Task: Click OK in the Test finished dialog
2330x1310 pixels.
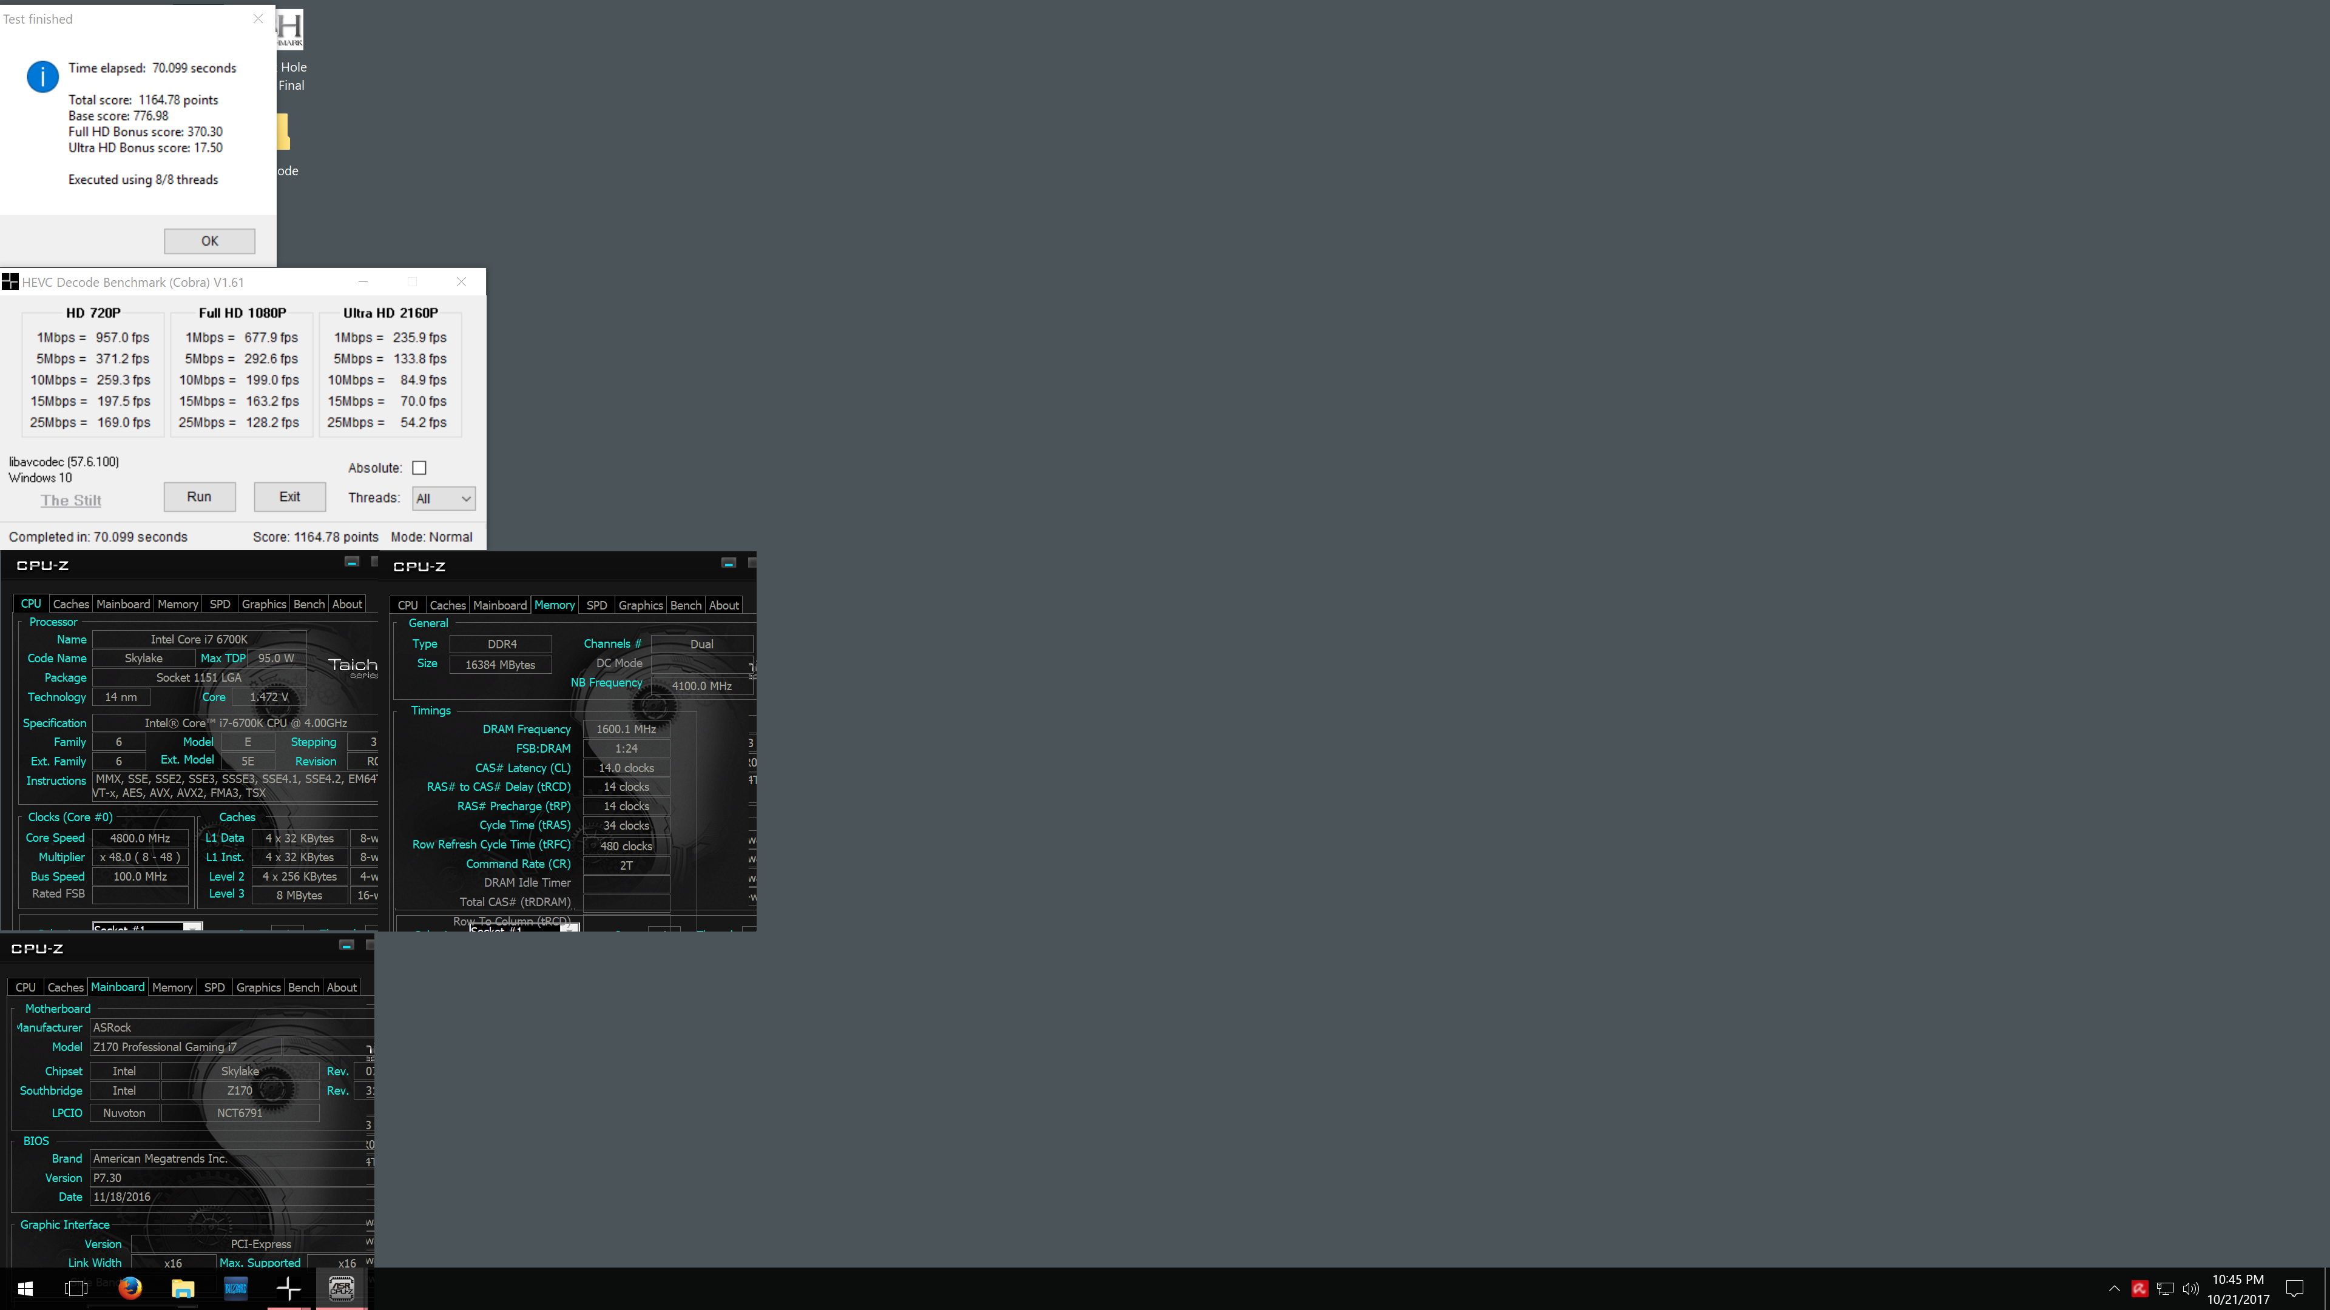Action: (210, 241)
